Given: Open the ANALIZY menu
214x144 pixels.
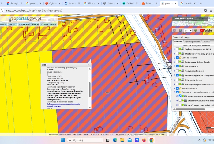Looking at the screenshot, I should [x=13, y=24].
